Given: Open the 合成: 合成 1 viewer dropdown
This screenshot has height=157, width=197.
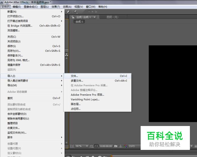Looking at the screenshot, I should [x=86, y=17].
